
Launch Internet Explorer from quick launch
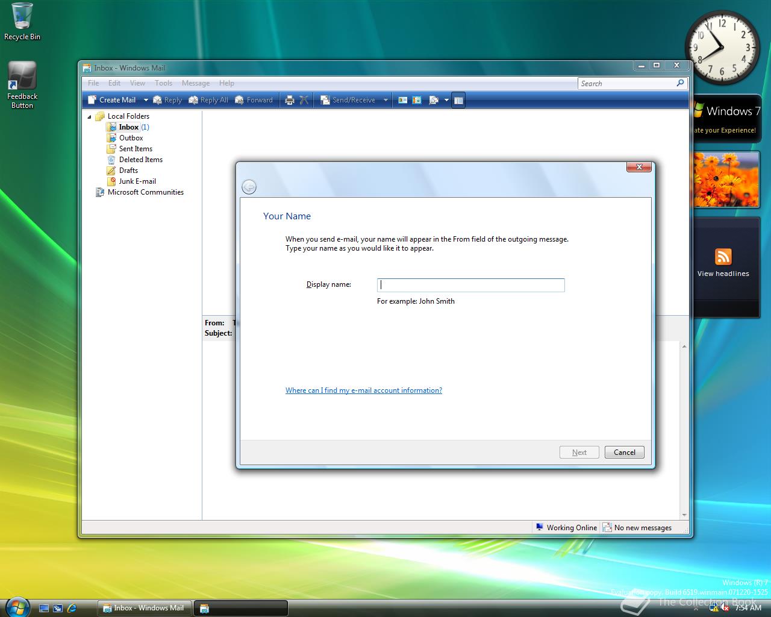pyautogui.click(x=72, y=608)
